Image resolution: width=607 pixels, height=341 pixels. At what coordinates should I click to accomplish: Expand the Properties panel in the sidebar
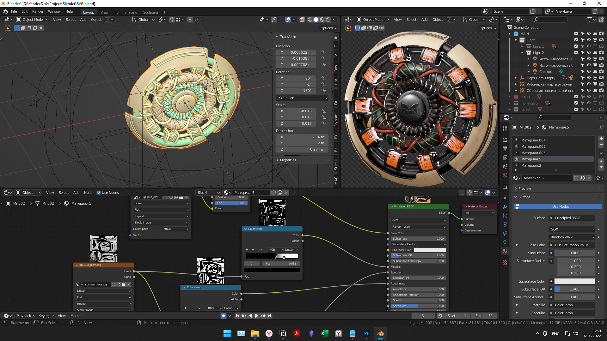click(288, 160)
